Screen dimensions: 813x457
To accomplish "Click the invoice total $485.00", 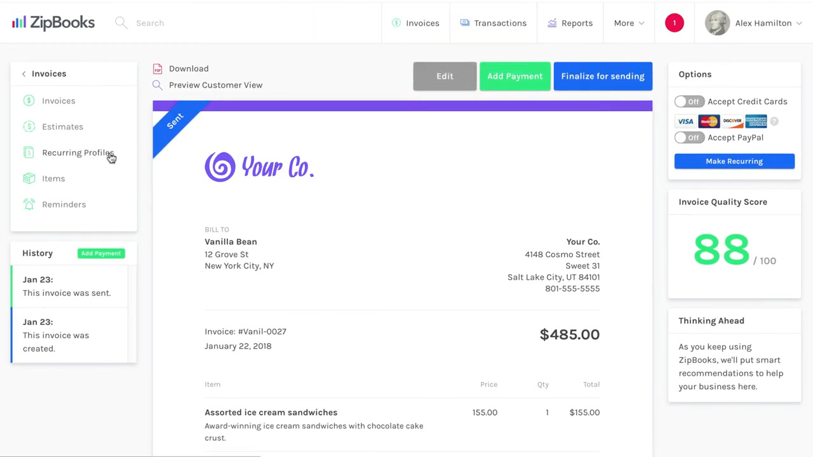I will tap(570, 334).
